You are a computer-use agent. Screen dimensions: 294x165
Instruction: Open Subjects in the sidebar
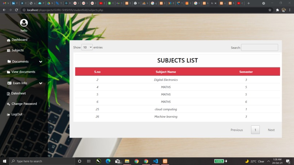coord(18,50)
